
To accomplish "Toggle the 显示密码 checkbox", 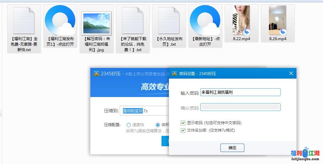I will [x=183, y=123].
